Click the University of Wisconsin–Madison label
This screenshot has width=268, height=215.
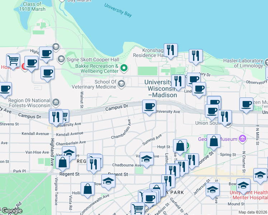coord(161,89)
